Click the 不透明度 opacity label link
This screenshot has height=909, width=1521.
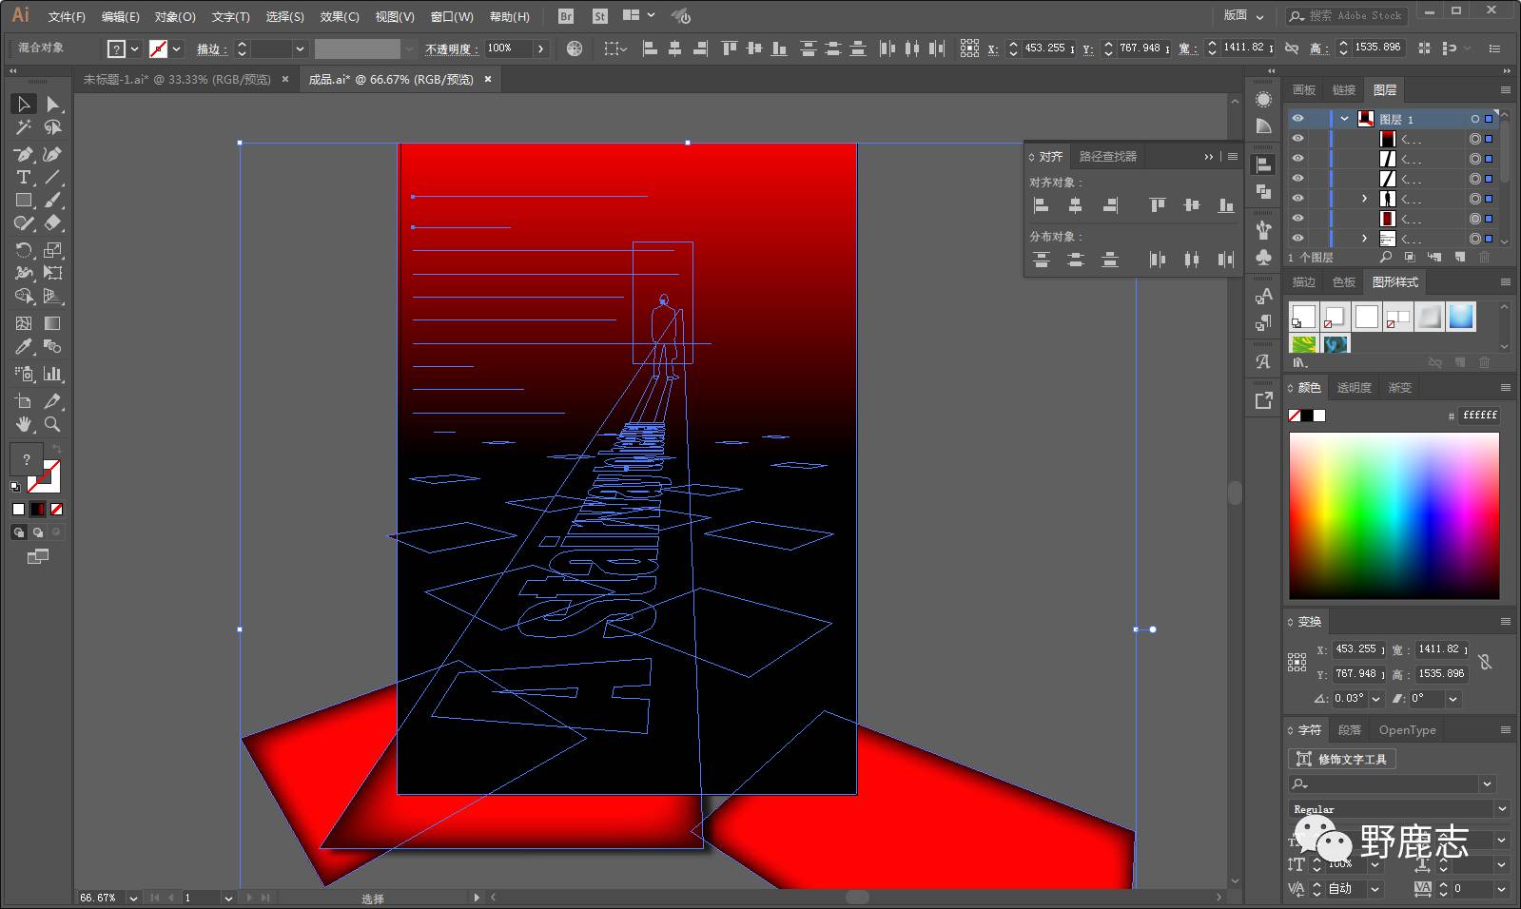click(448, 48)
